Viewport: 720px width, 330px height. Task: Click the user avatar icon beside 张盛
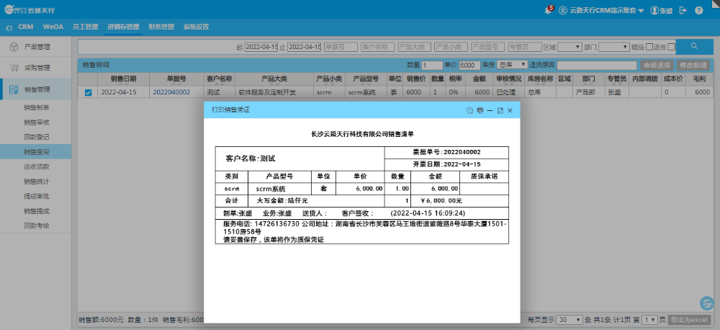pos(654,10)
